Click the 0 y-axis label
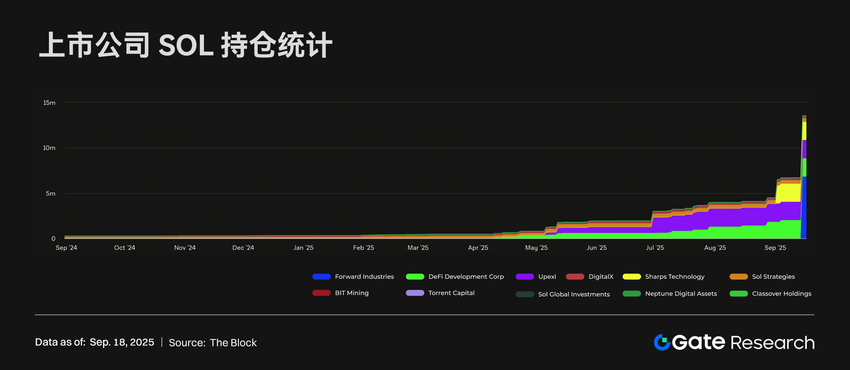 (x=53, y=239)
